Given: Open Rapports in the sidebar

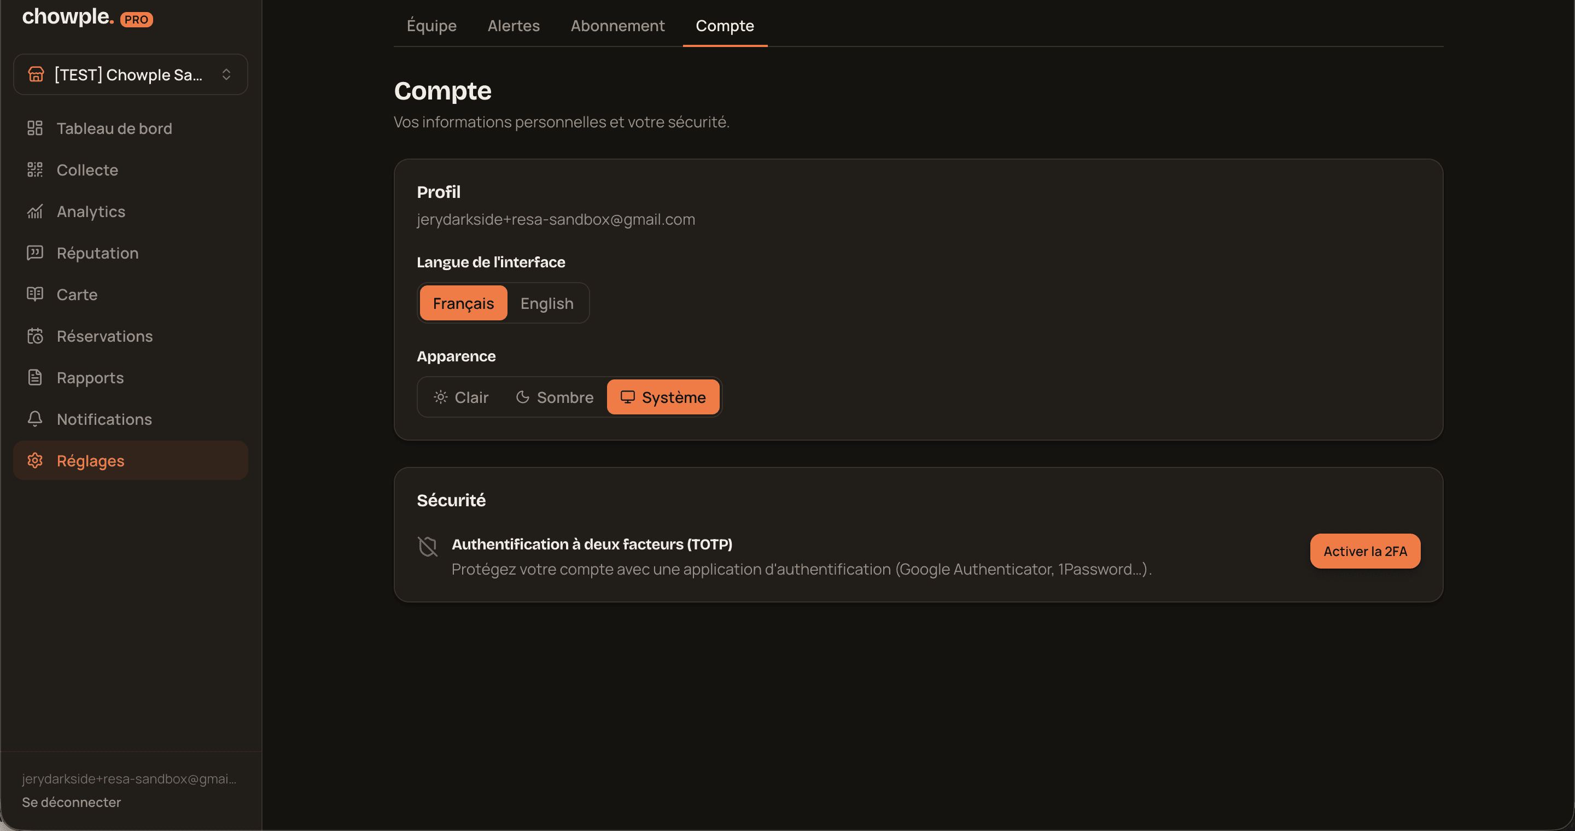Looking at the screenshot, I should [x=130, y=378].
